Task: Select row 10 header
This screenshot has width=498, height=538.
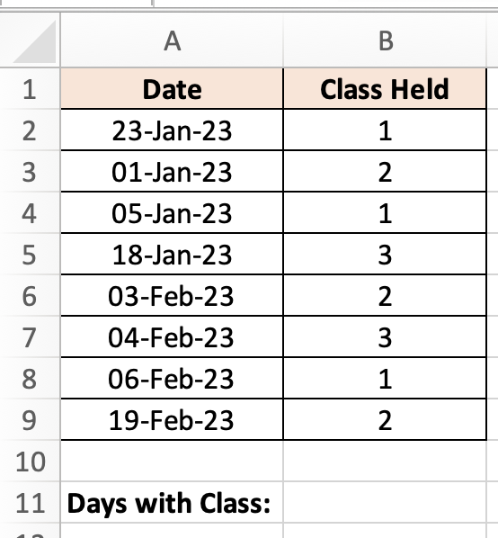Action: pos(30,462)
